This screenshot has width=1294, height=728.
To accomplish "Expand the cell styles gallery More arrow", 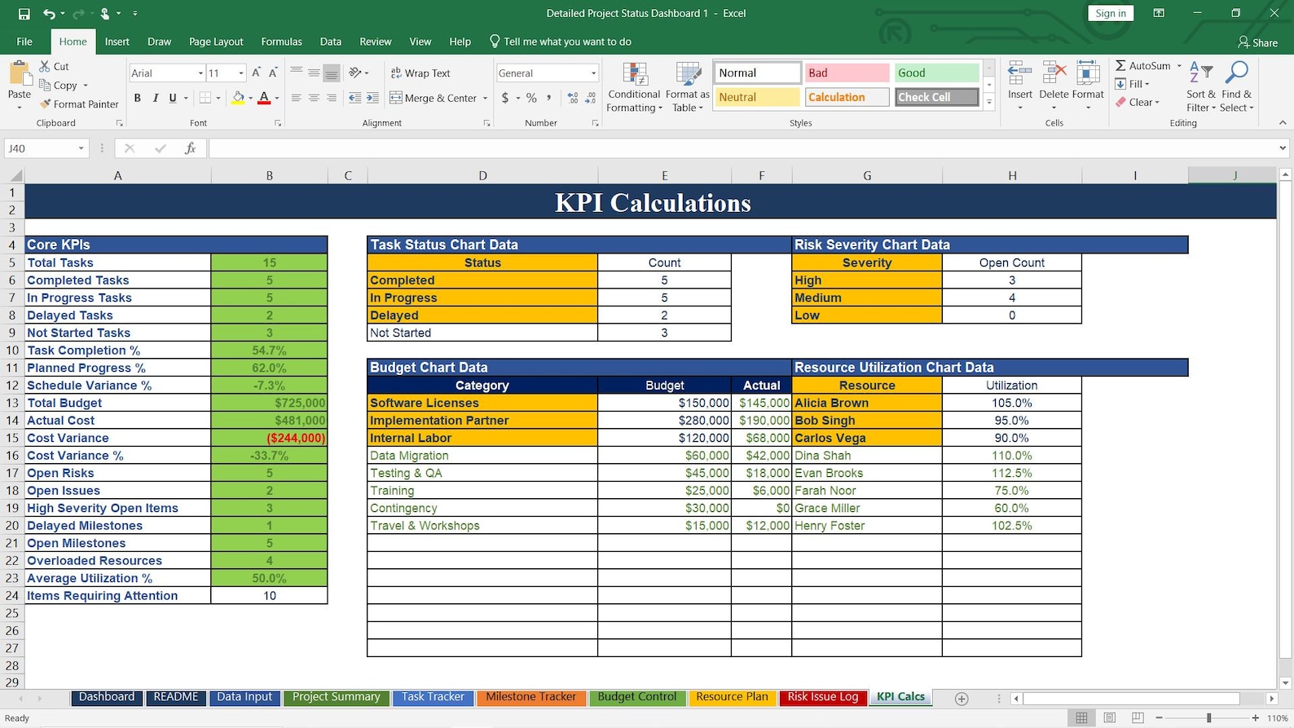I will (989, 103).
